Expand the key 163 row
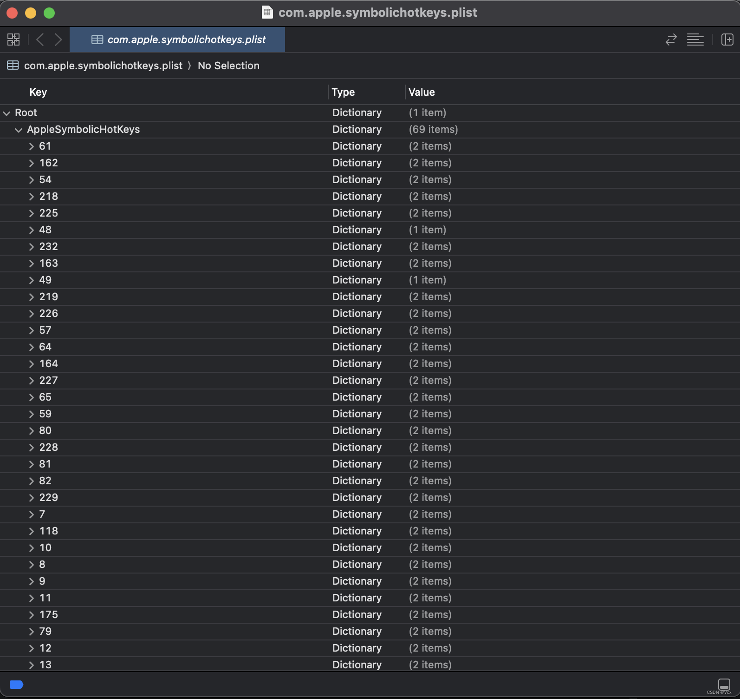The width and height of the screenshot is (740, 699). point(31,264)
